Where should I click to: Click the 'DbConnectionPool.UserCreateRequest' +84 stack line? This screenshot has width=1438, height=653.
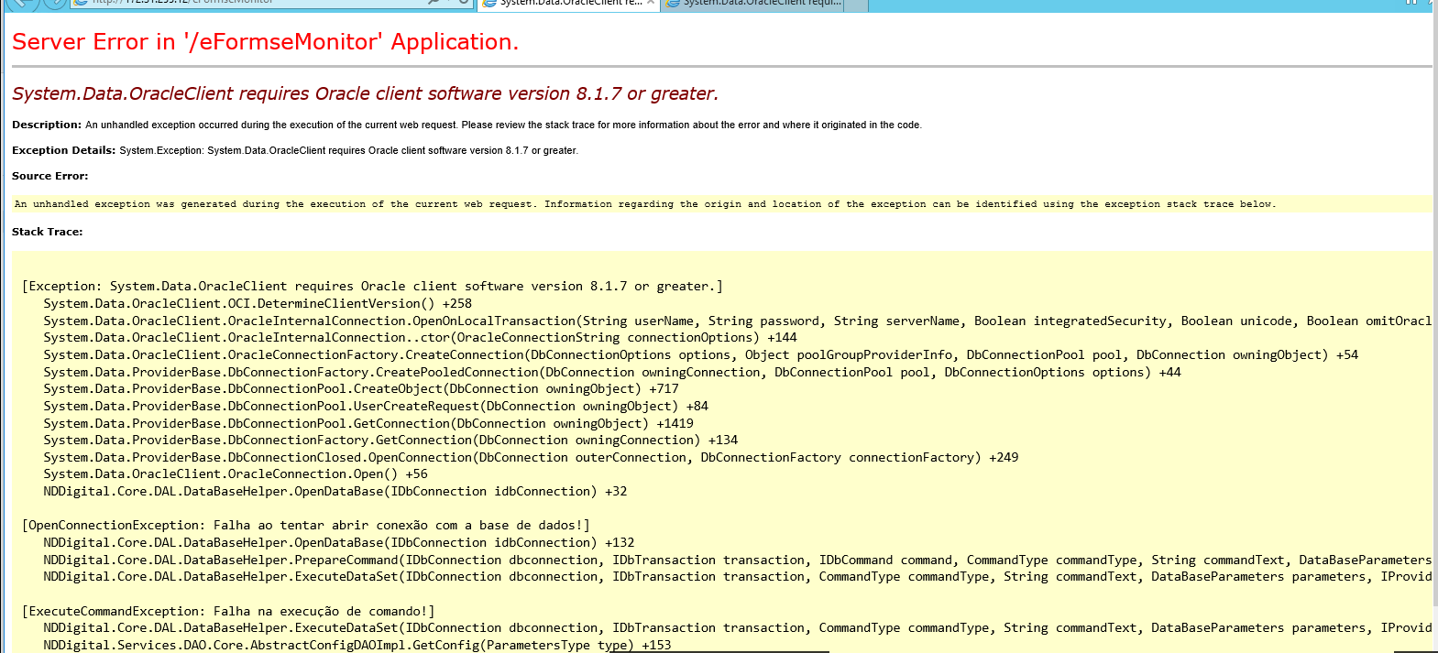(x=376, y=406)
